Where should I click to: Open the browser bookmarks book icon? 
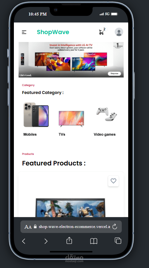click(x=93, y=241)
